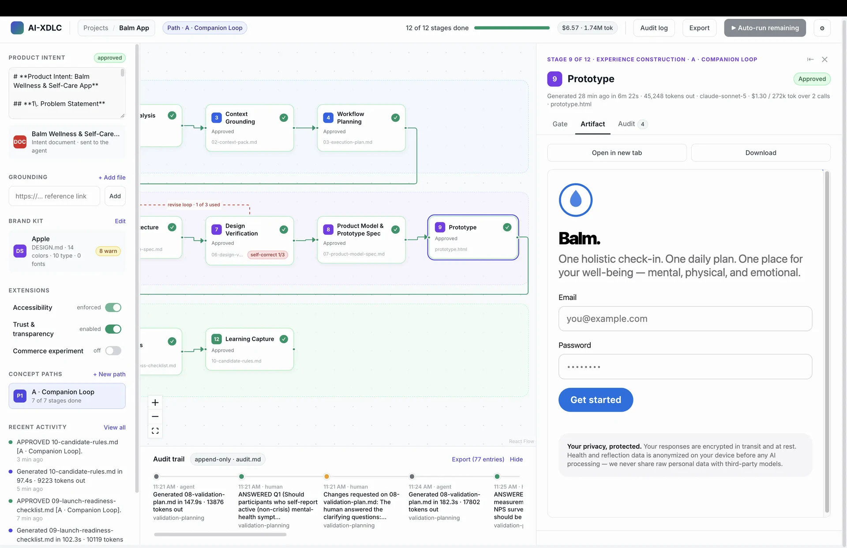Open the Audit tab with 4 entries
The image size is (847, 548).
(x=632, y=124)
